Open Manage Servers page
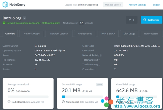Image resolution: width=163 pixels, height=110 pixels. [x=113, y=5]
